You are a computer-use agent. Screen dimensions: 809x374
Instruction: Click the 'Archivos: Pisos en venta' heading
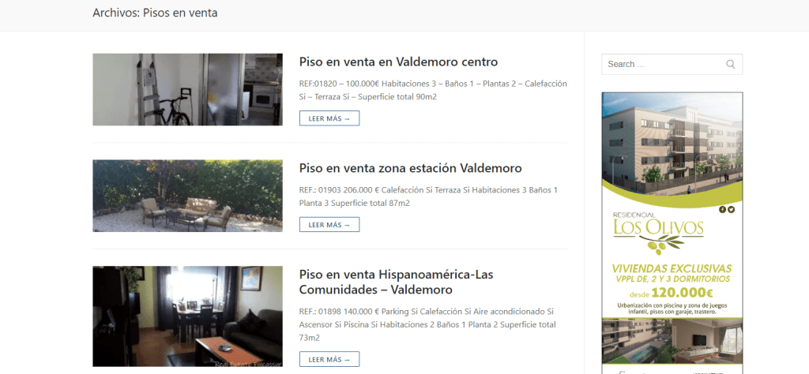155,13
